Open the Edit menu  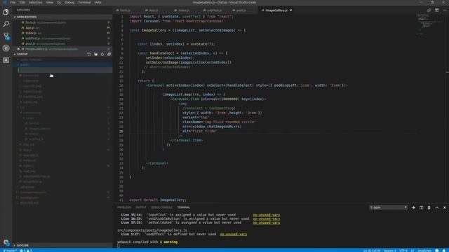[x=22, y=2]
